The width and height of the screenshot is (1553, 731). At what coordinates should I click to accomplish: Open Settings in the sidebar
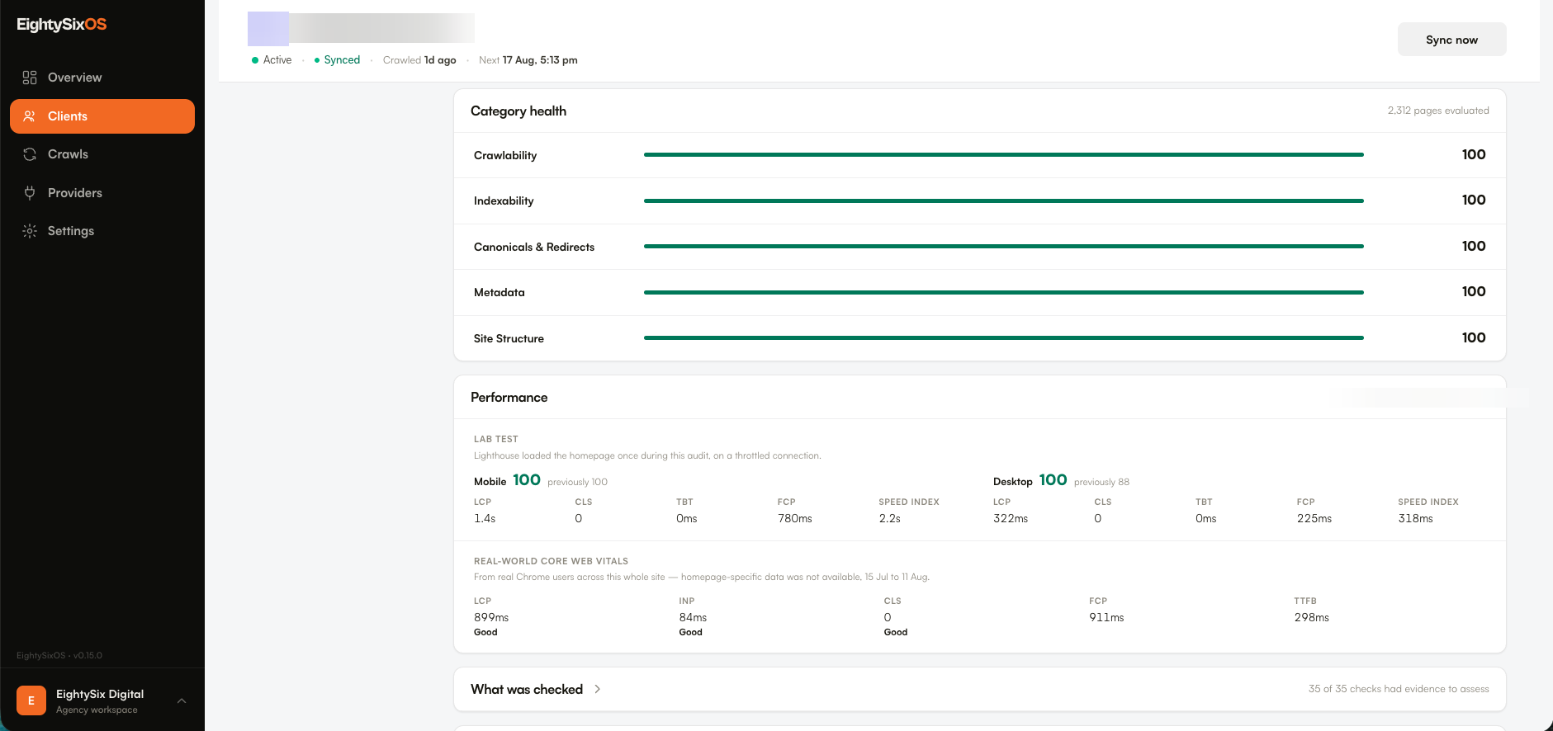pos(102,231)
